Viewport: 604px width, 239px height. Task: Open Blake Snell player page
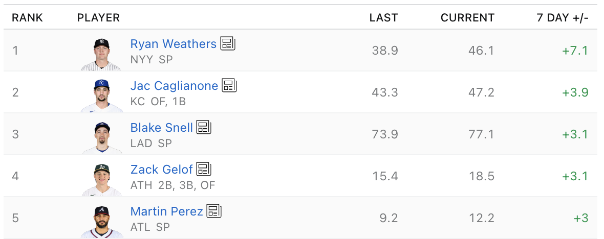pos(161,128)
